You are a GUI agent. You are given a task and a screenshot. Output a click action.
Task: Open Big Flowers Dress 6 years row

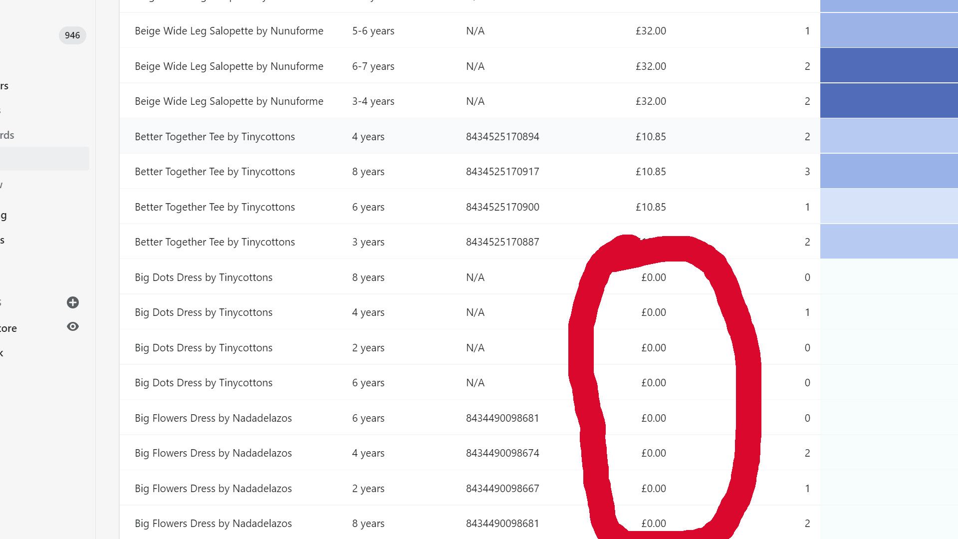click(470, 418)
